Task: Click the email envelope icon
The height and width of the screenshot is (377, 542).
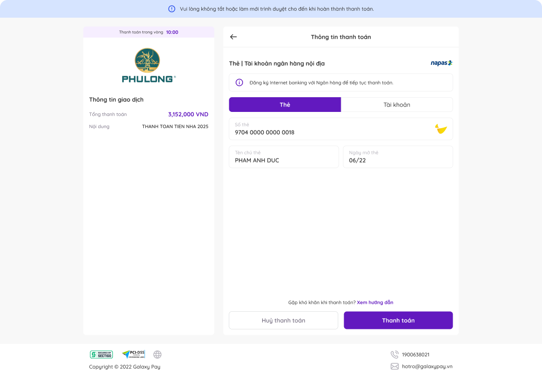Action: coord(394,366)
